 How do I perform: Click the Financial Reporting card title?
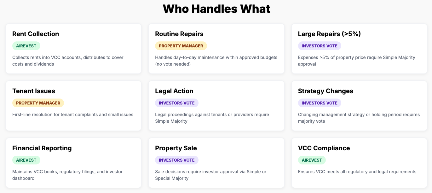[x=42, y=148]
